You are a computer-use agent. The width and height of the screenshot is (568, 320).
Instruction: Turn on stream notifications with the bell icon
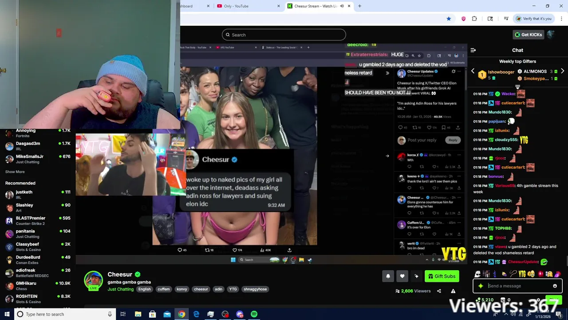pos(388,276)
